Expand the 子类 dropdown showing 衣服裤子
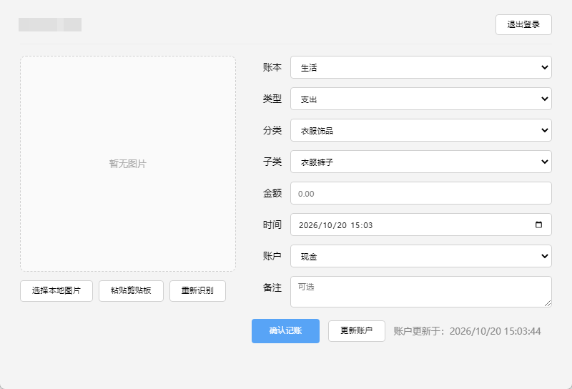Image resolution: width=572 pixels, height=389 pixels. click(421, 162)
